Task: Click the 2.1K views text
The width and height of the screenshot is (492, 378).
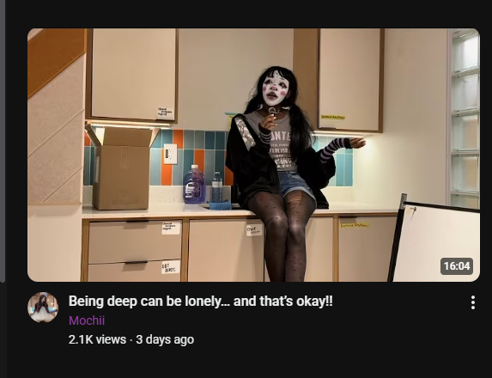Action: point(97,339)
